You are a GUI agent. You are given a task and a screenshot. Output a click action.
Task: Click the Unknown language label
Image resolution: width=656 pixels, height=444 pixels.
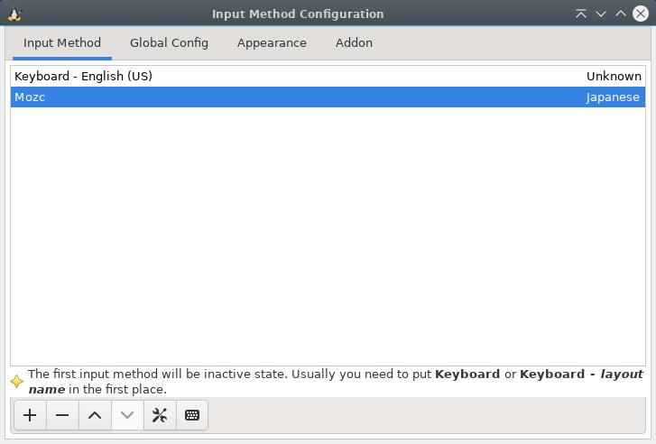(x=614, y=76)
